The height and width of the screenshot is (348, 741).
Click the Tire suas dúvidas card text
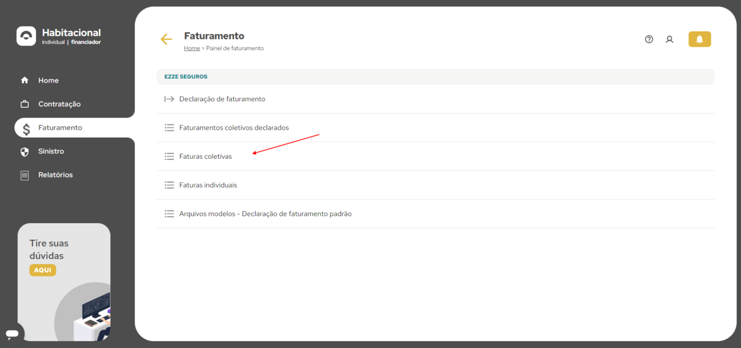(x=49, y=249)
